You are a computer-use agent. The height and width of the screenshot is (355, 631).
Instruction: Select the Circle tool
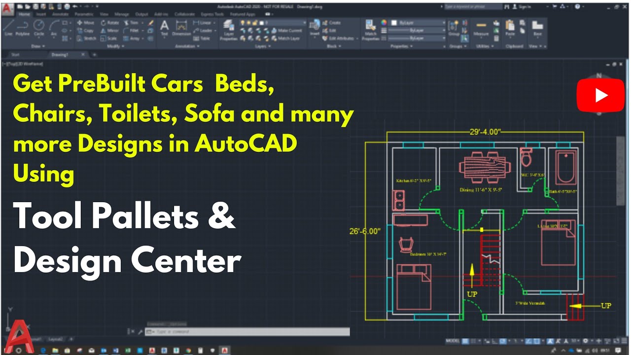pos(39,28)
